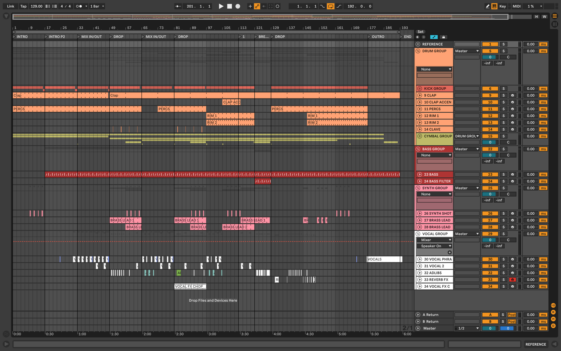Open quantization menu showing 1 Bar

pyautogui.click(x=97, y=6)
